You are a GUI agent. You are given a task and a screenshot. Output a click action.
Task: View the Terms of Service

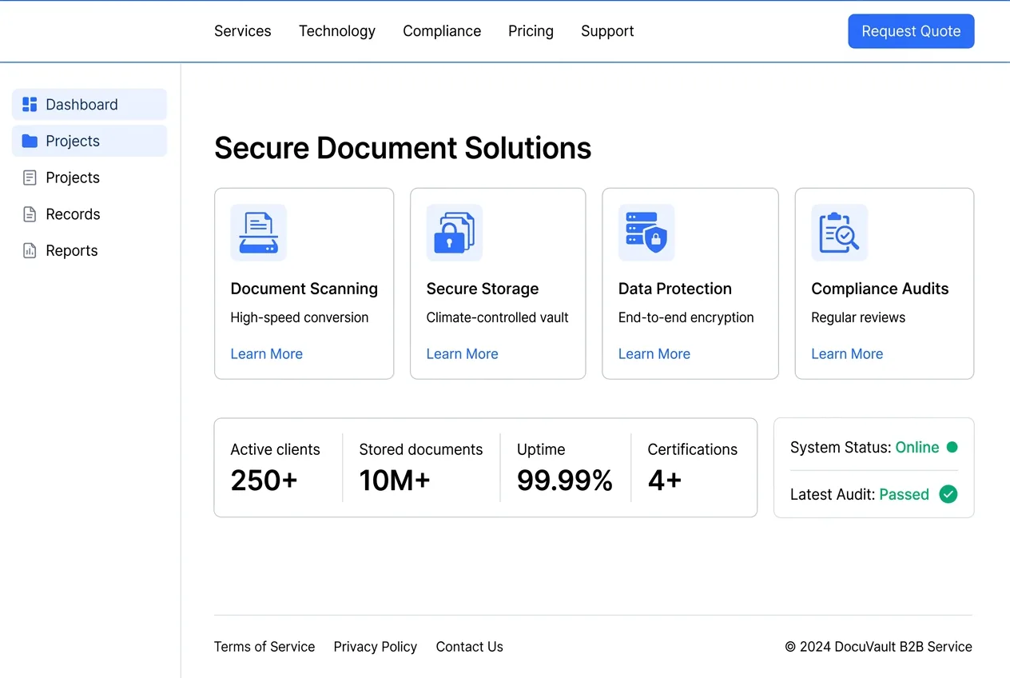point(264,647)
